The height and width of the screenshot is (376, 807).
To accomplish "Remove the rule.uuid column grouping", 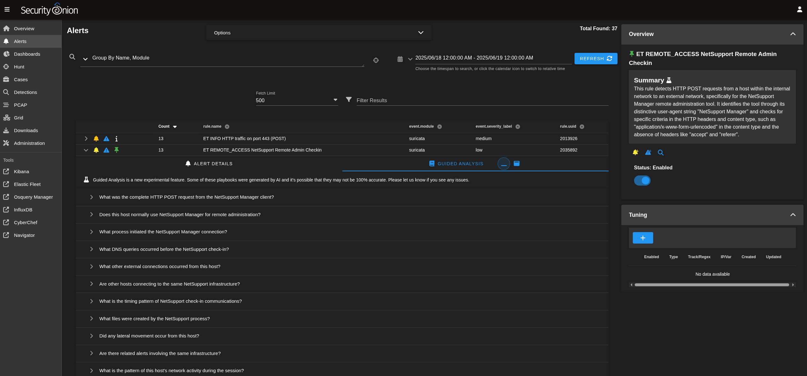I will click(x=582, y=127).
